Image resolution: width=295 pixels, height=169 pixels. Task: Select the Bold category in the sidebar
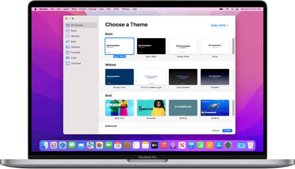click(81, 42)
